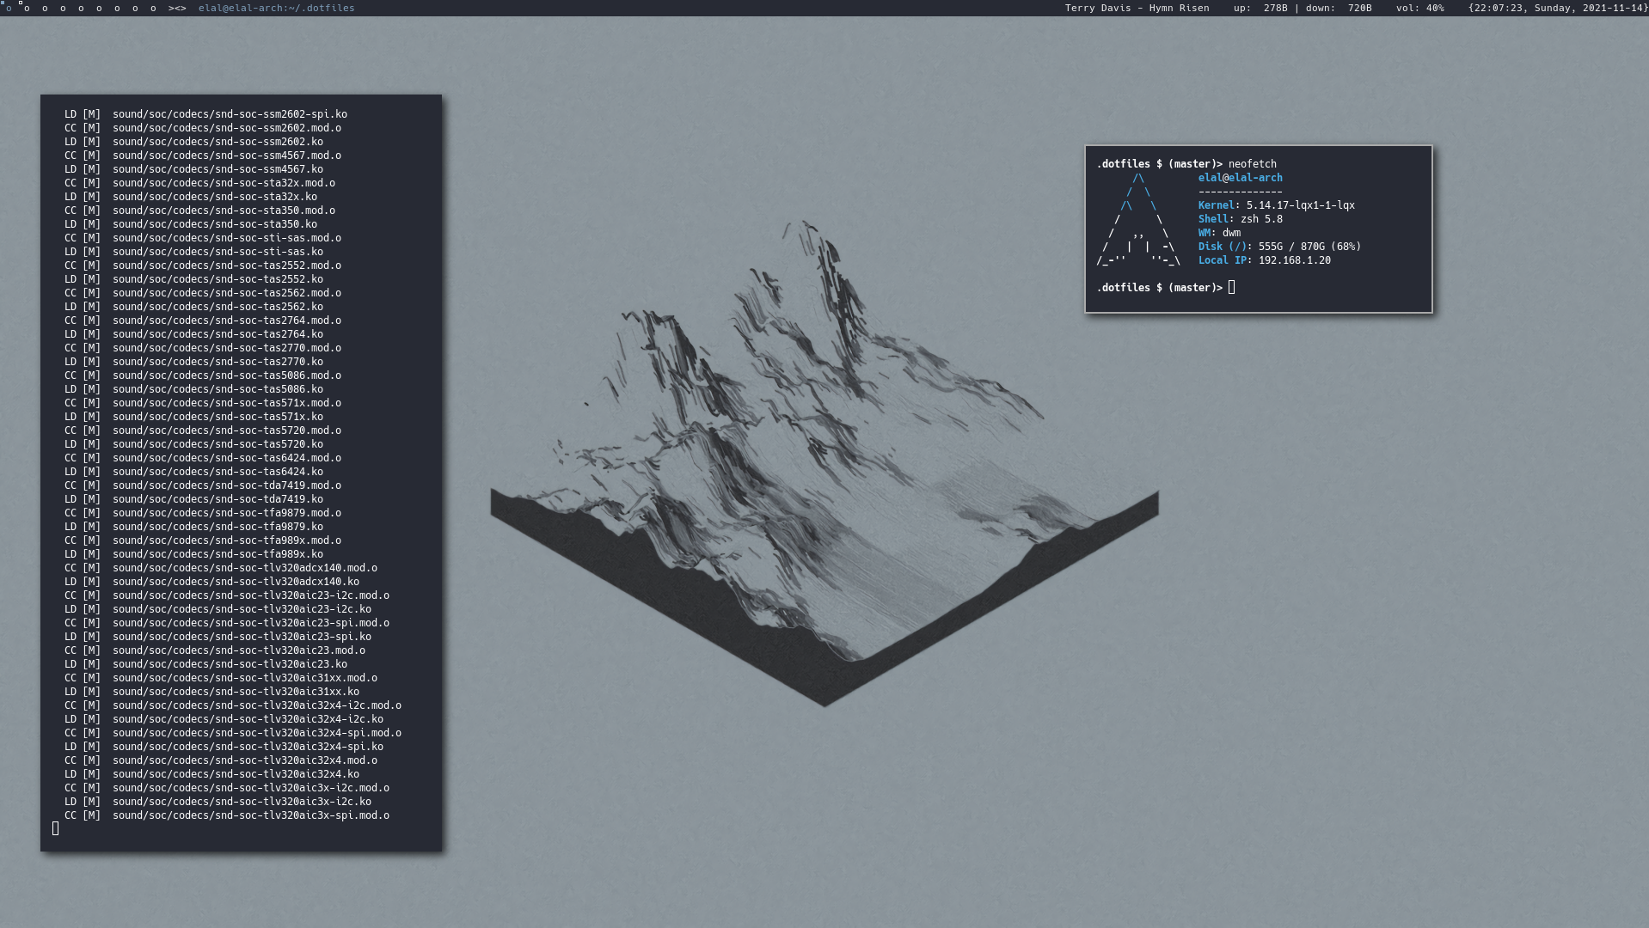Click the Shell: zsh 5.8 line

1240,219
